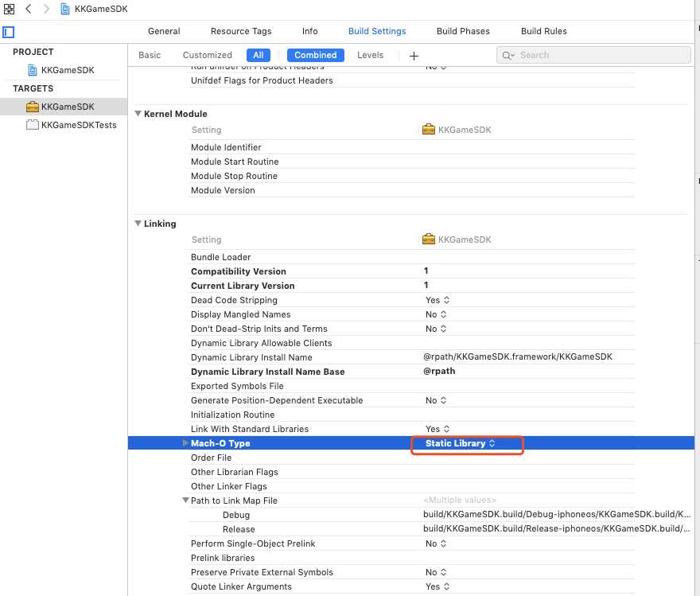Go forward with the right chevron arrow

pos(46,9)
